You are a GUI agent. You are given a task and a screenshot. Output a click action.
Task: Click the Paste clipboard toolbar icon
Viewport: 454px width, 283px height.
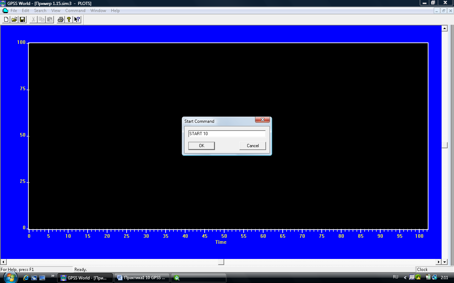click(50, 19)
